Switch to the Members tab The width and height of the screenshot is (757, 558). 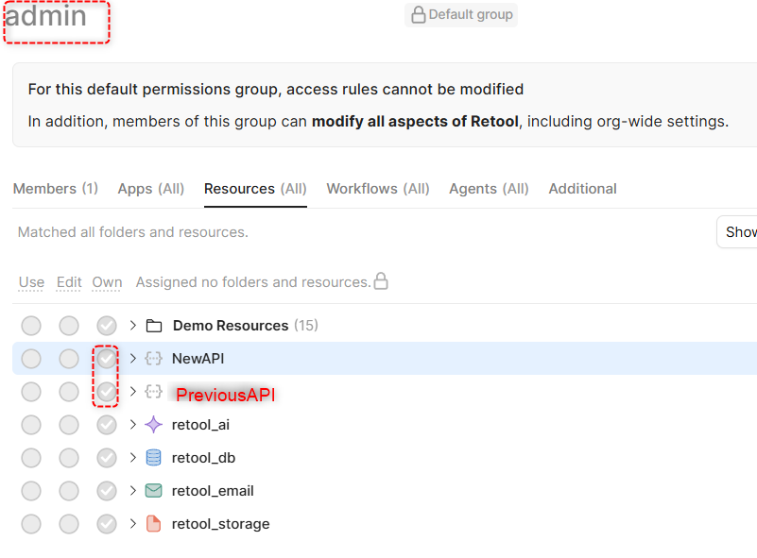click(55, 189)
